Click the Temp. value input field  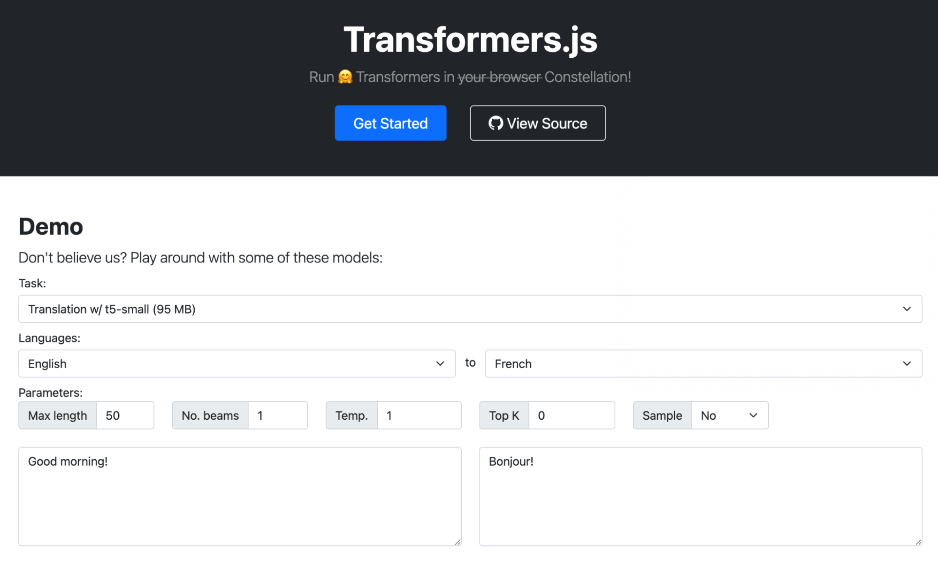pyautogui.click(x=419, y=415)
